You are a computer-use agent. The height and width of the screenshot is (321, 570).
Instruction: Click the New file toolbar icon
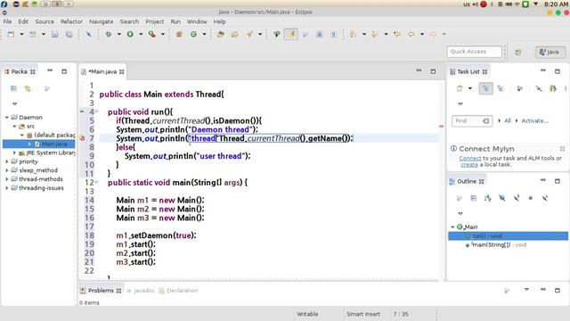point(12,34)
